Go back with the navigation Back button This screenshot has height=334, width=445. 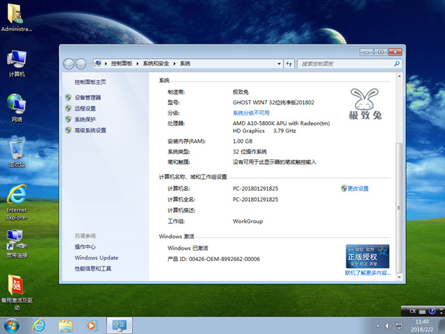pyautogui.click(x=69, y=64)
